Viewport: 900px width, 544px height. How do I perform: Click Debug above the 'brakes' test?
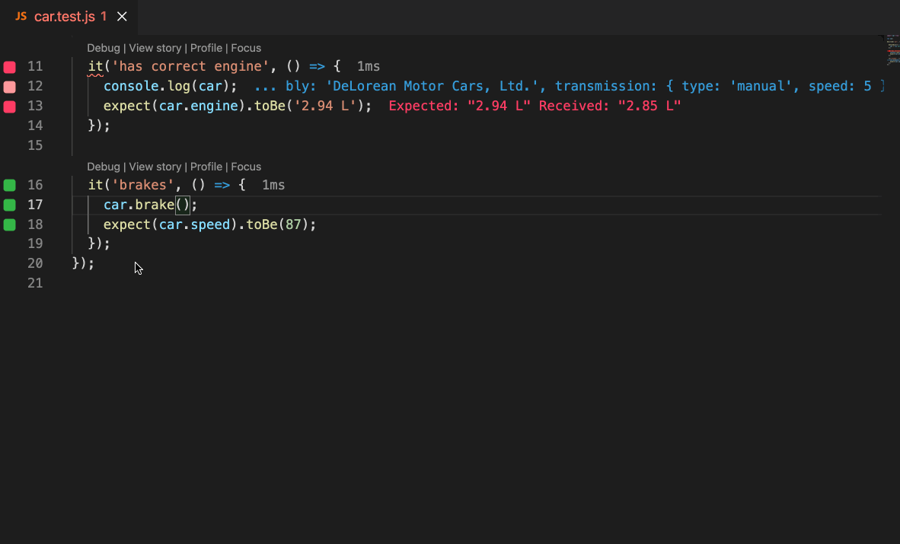pos(103,167)
